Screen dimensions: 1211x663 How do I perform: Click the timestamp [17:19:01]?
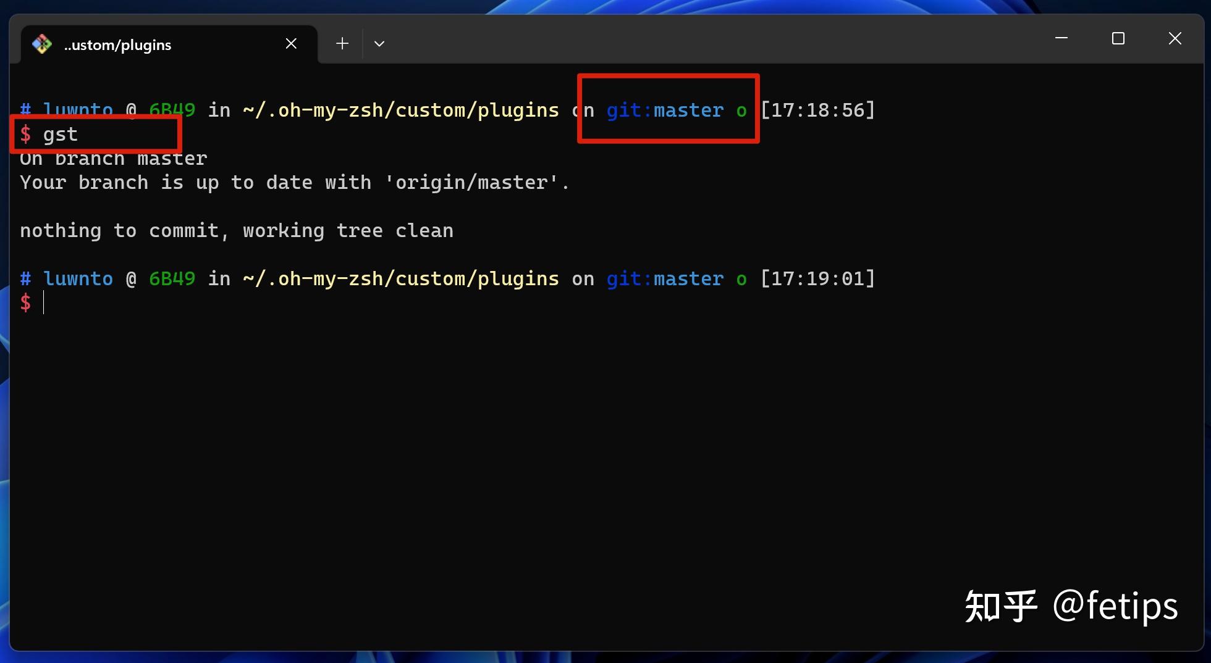coord(817,278)
